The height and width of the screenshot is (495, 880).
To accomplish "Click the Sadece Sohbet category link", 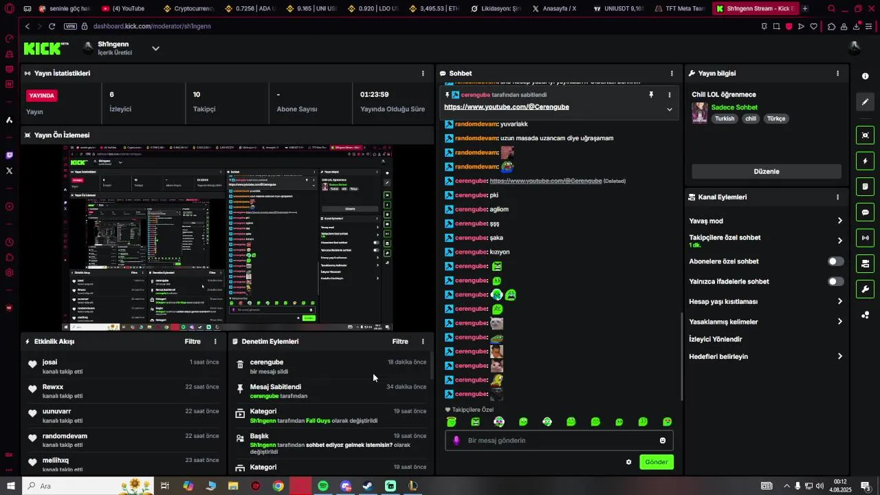I will tap(734, 107).
